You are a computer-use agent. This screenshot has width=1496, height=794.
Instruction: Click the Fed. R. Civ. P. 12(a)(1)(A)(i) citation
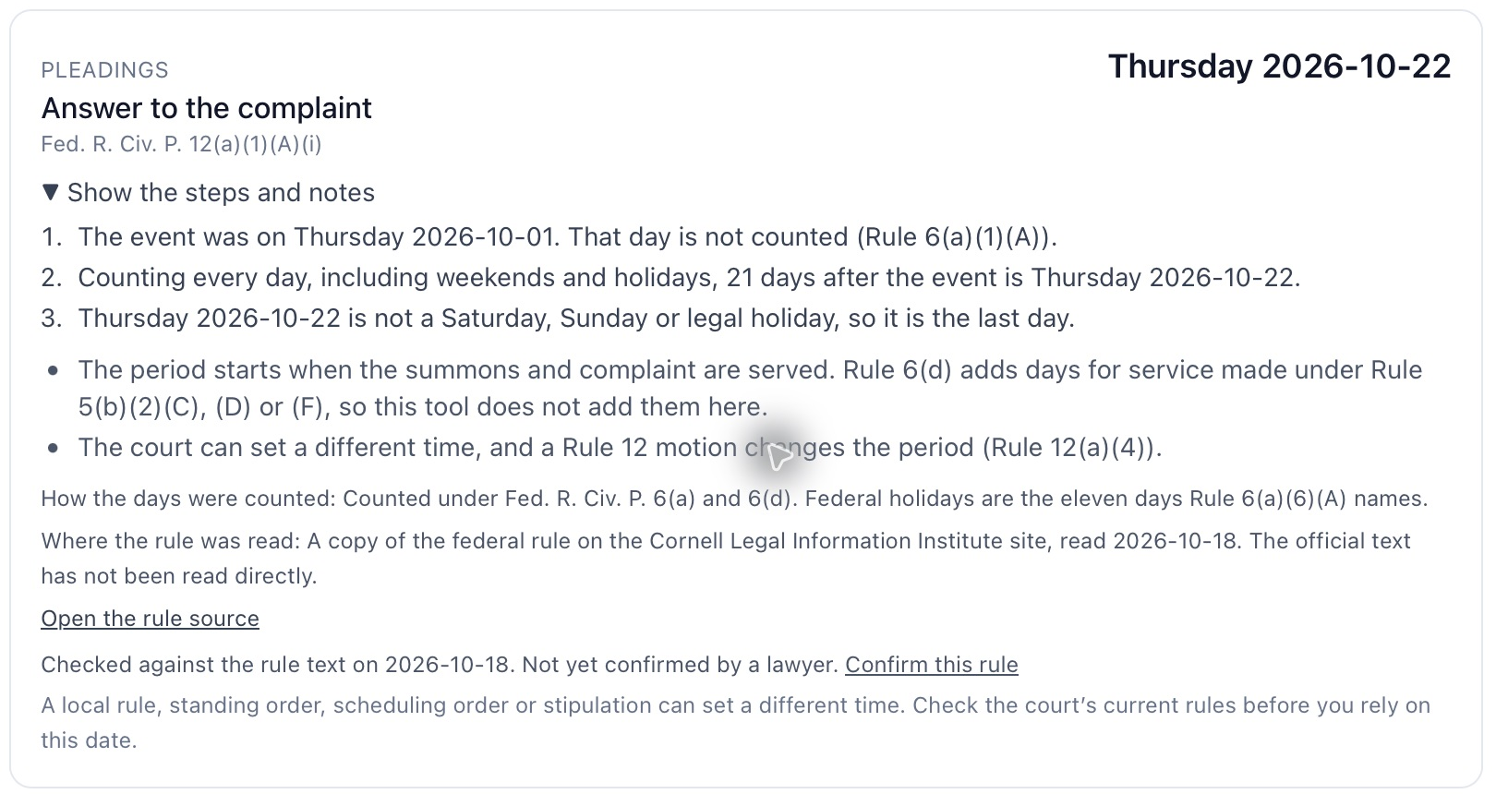click(x=181, y=144)
